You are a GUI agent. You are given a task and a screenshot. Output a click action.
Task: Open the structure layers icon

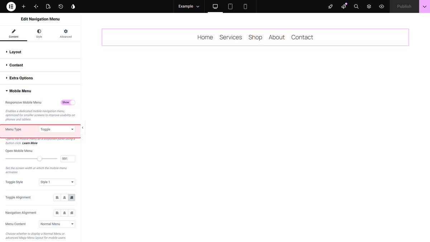coord(369,6)
